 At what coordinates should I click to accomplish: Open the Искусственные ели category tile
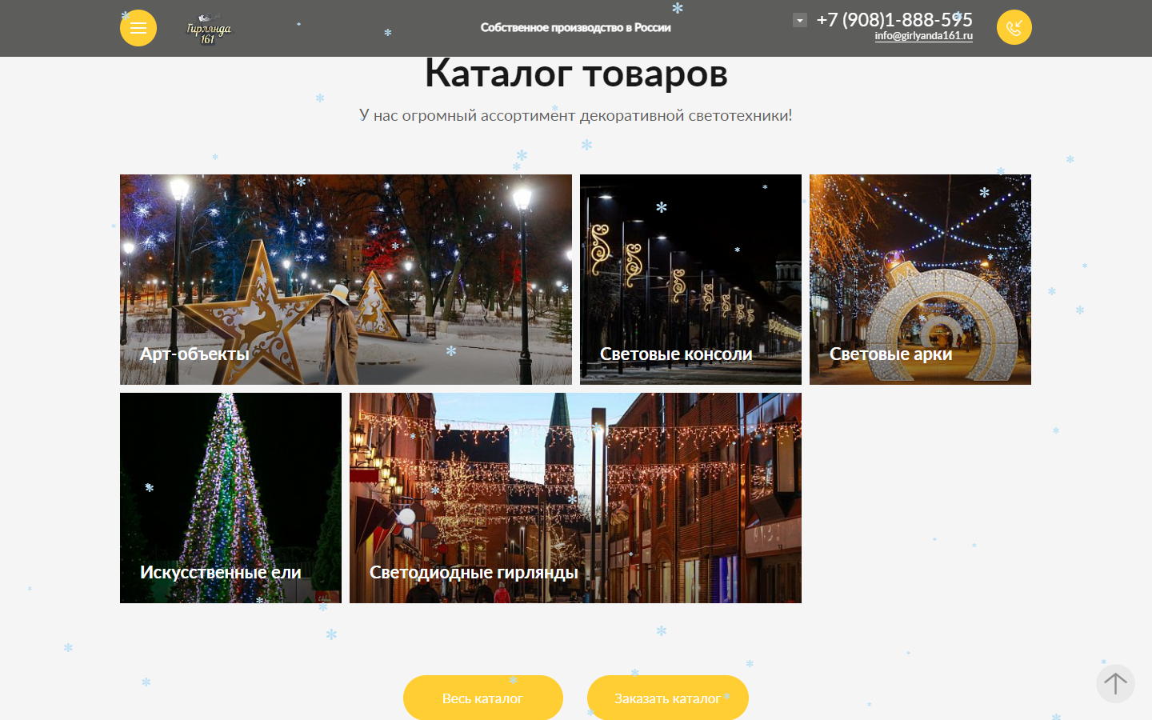[x=230, y=498]
